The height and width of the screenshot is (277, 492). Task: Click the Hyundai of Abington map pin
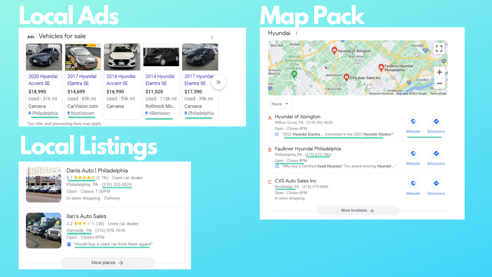click(334, 50)
